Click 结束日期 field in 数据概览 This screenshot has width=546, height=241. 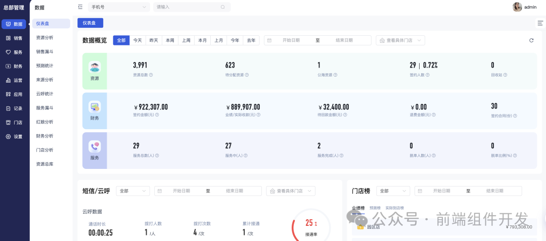click(344, 40)
